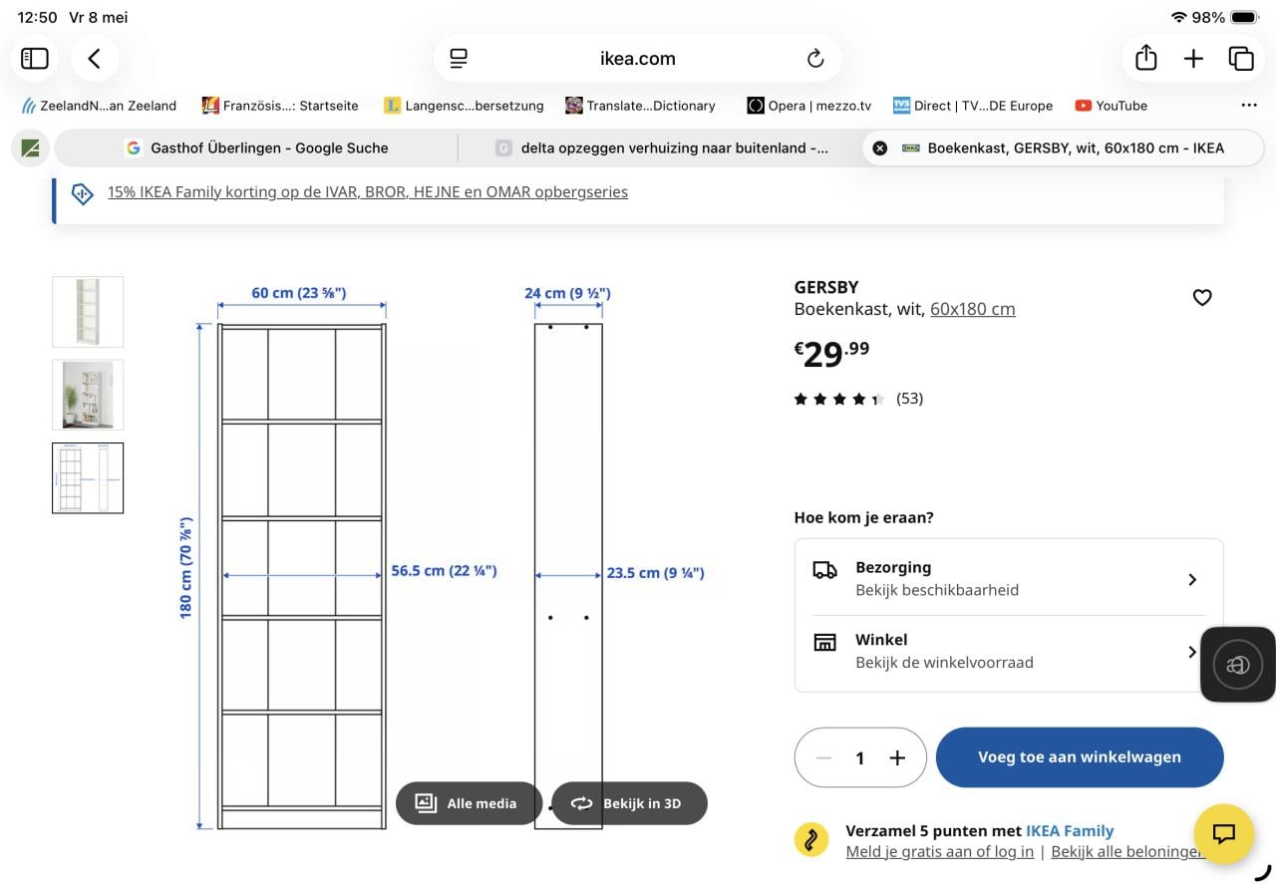Click the 24 cm (9 ½") depth label
The width and height of the screenshot is (1276, 886).
click(x=567, y=293)
